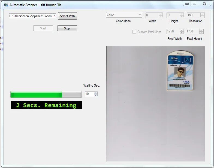
Task: Decrease Pixel Height using down arrow
Action: (201, 33)
